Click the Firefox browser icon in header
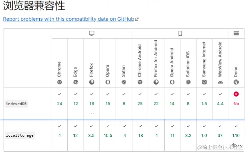Image resolution: width=245 pixels, height=152 pixels. [x=92, y=82]
